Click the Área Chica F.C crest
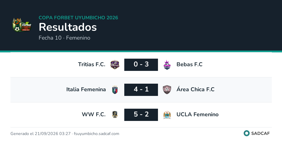282x147 pixels. tap(167, 90)
